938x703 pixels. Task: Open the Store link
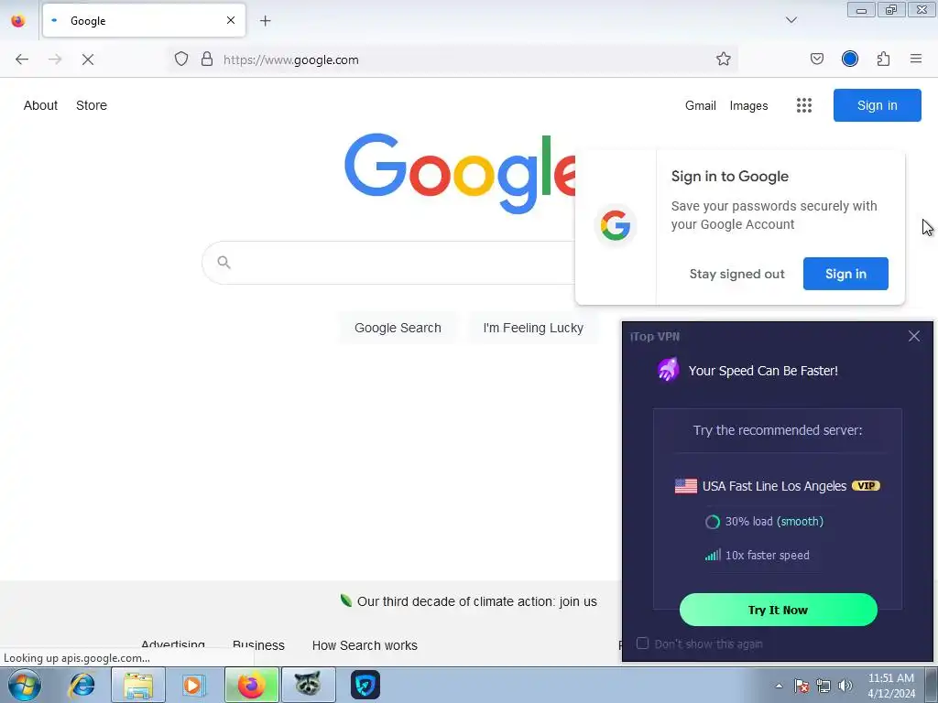92,105
